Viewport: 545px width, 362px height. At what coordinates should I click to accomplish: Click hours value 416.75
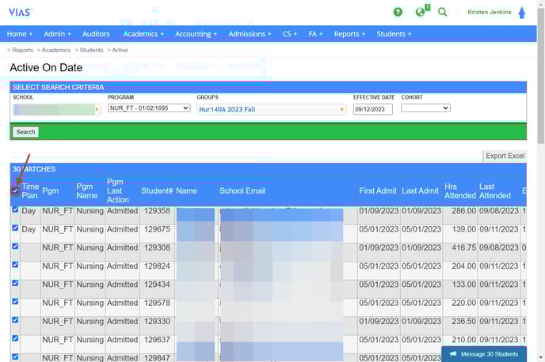(463, 247)
